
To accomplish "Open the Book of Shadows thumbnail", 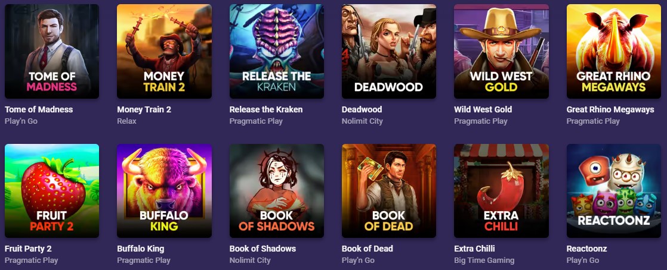I will coord(276,191).
